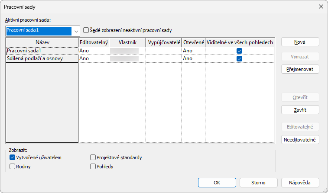Screen dimensions: 328x193
Task: Confirm dialog with OK button
Action: (217, 183)
